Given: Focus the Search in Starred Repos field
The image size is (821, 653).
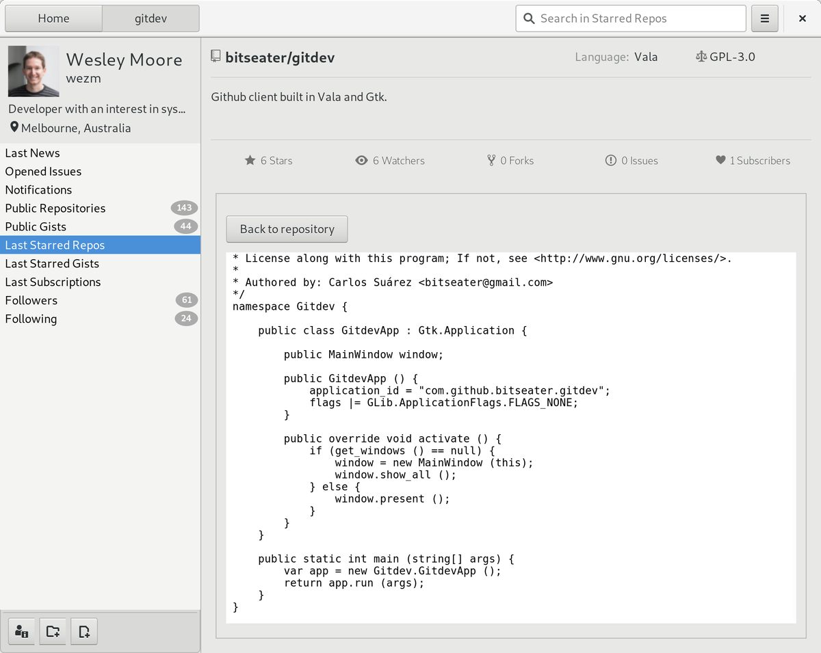Looking at the screenshot, I should 631,18.
